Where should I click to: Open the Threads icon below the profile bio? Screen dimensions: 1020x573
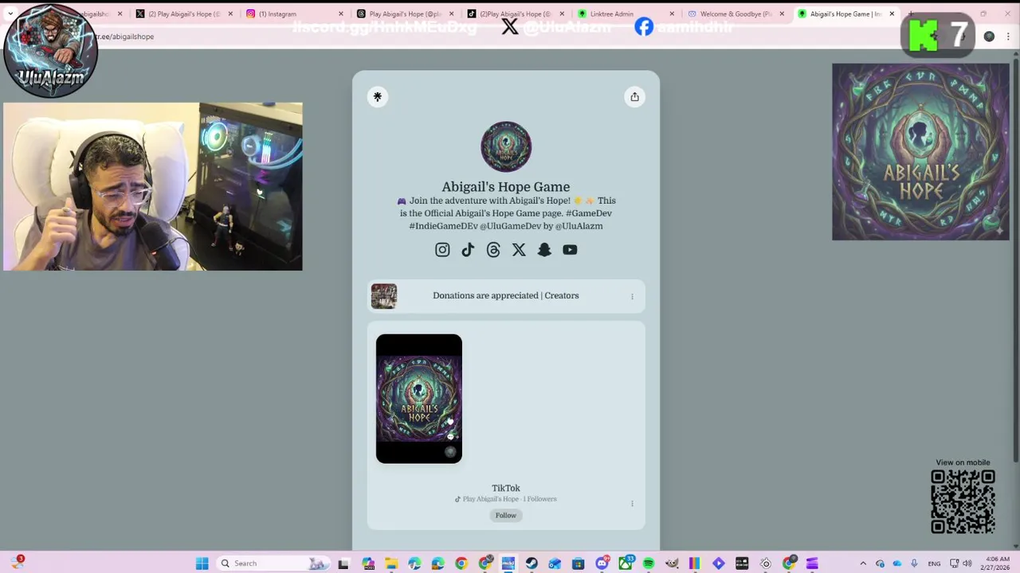[x=493, y=250]
